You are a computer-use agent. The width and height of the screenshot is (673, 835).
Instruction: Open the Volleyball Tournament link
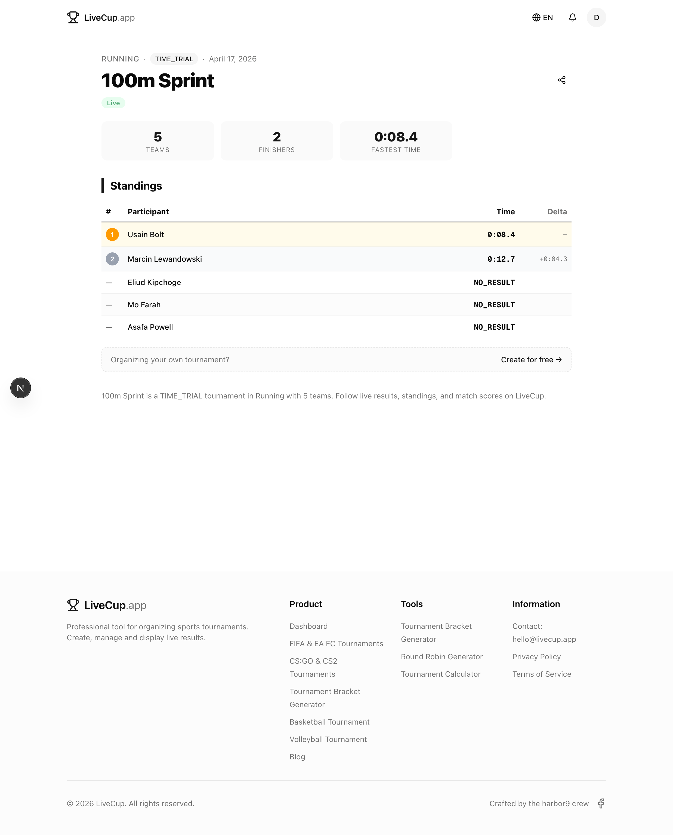[328, 739]
